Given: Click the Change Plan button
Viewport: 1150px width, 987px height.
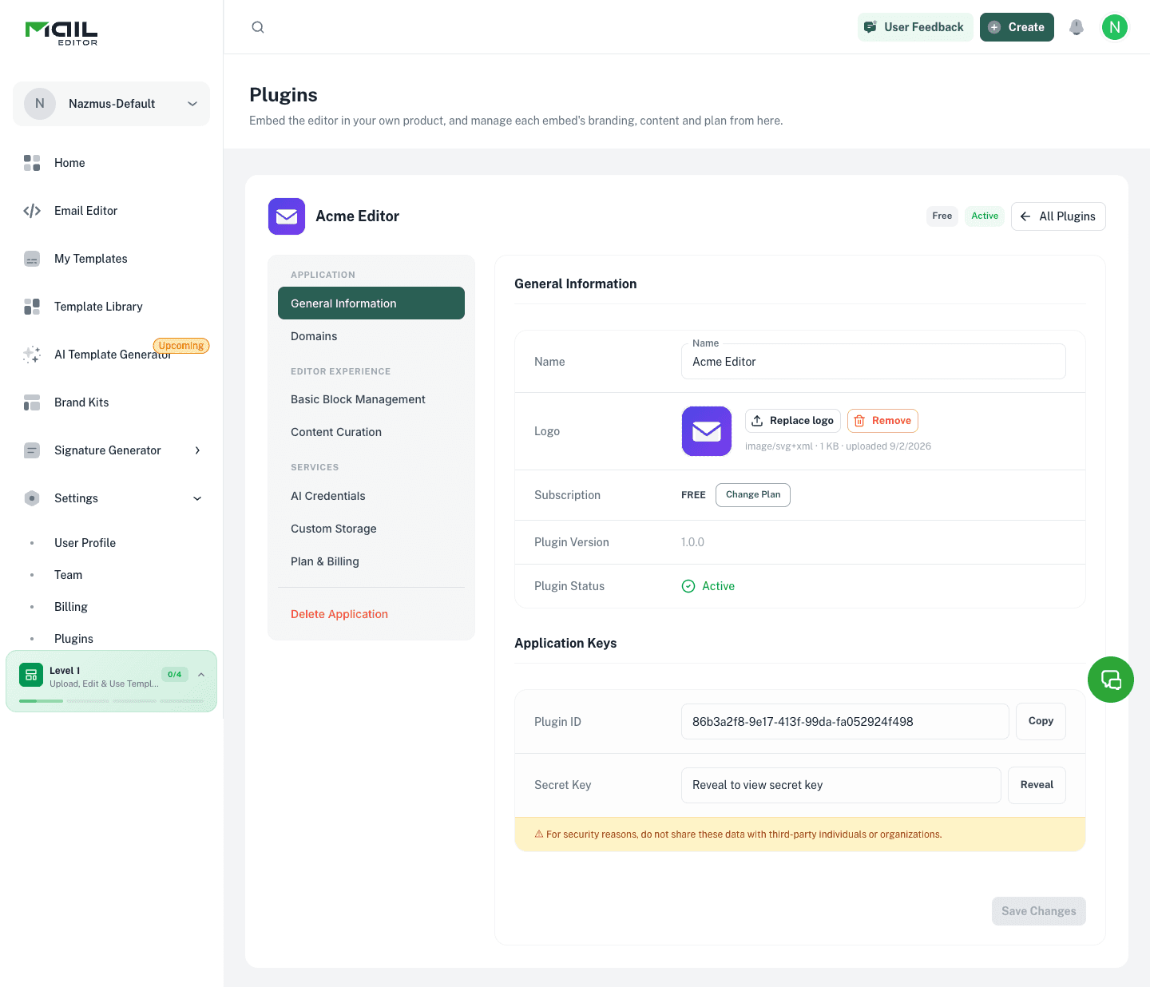Looking at the screenshot, I should (x=753, y=495).
